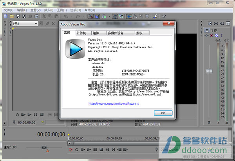Open the Redo history dropdown arrow
Viewport: 235px width, 161px height.
pyautogui.click(x=83, y=16)
